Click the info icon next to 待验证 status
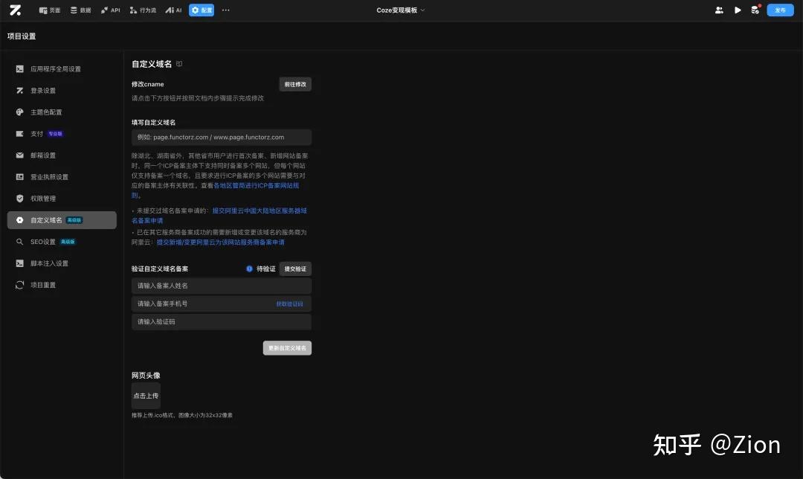 (250, 269)
